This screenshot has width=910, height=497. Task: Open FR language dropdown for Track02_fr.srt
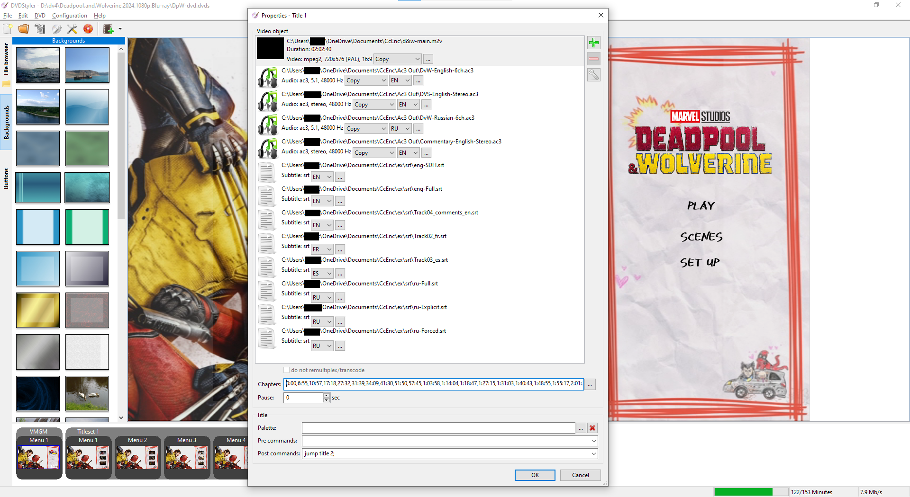322,249
